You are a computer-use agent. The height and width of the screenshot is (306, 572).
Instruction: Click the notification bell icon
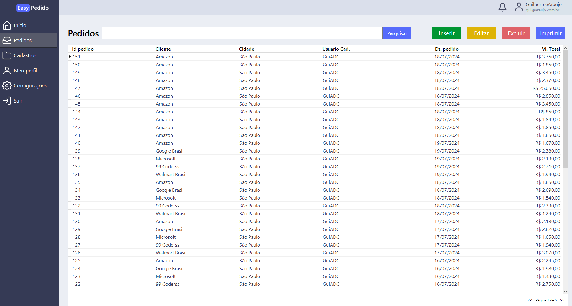tap(502, 7)
